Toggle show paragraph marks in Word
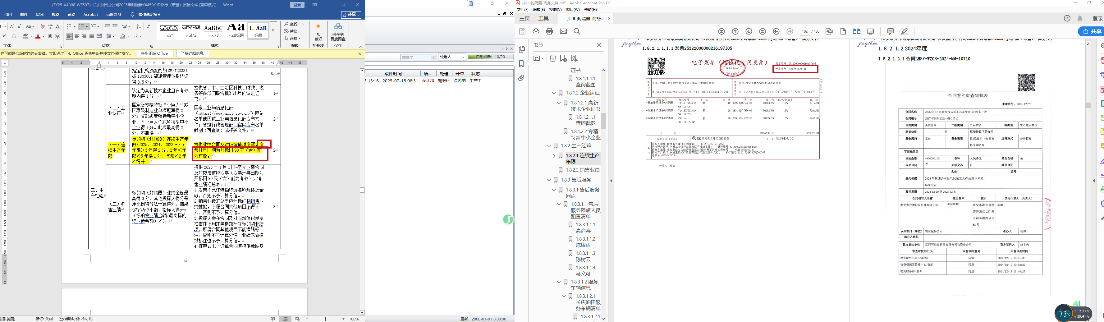1104x322 pixels. [x=148, y=27]
